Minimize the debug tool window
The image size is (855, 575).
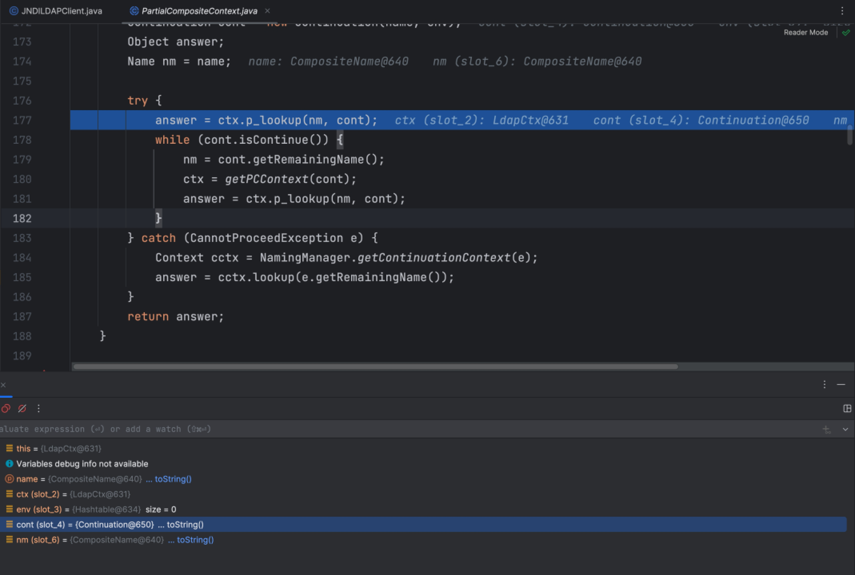pos(841,385)
